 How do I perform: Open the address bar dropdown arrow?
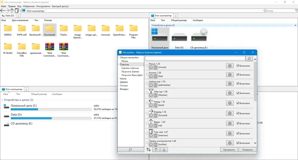(263, 11)
